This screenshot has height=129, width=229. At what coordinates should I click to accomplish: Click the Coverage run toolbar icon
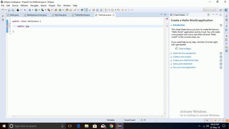pos(42,10)
